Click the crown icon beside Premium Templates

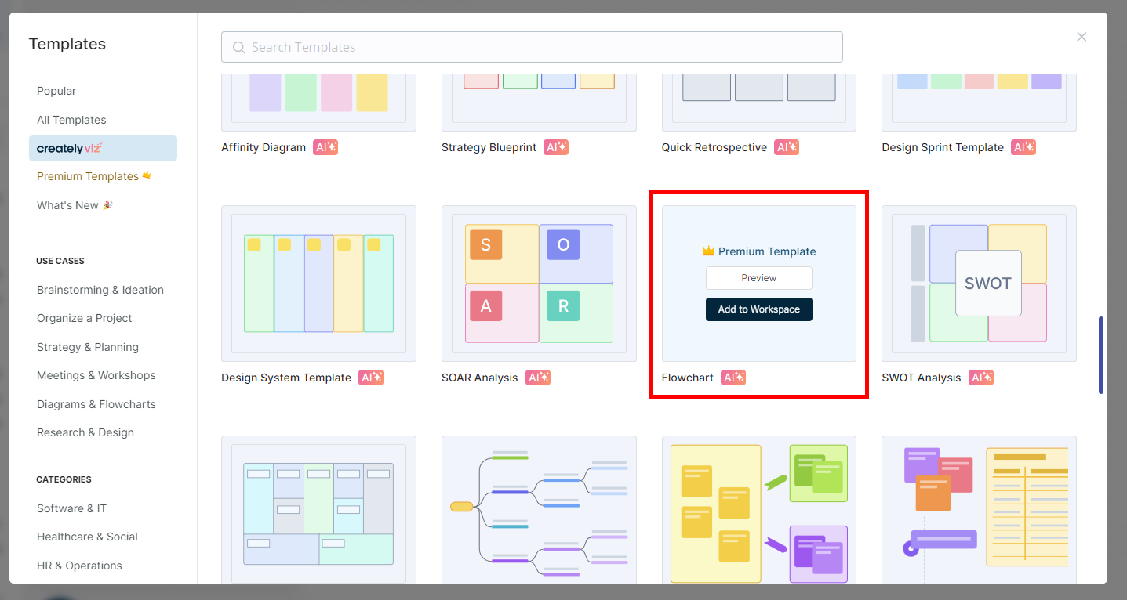[x=146, y=175]
